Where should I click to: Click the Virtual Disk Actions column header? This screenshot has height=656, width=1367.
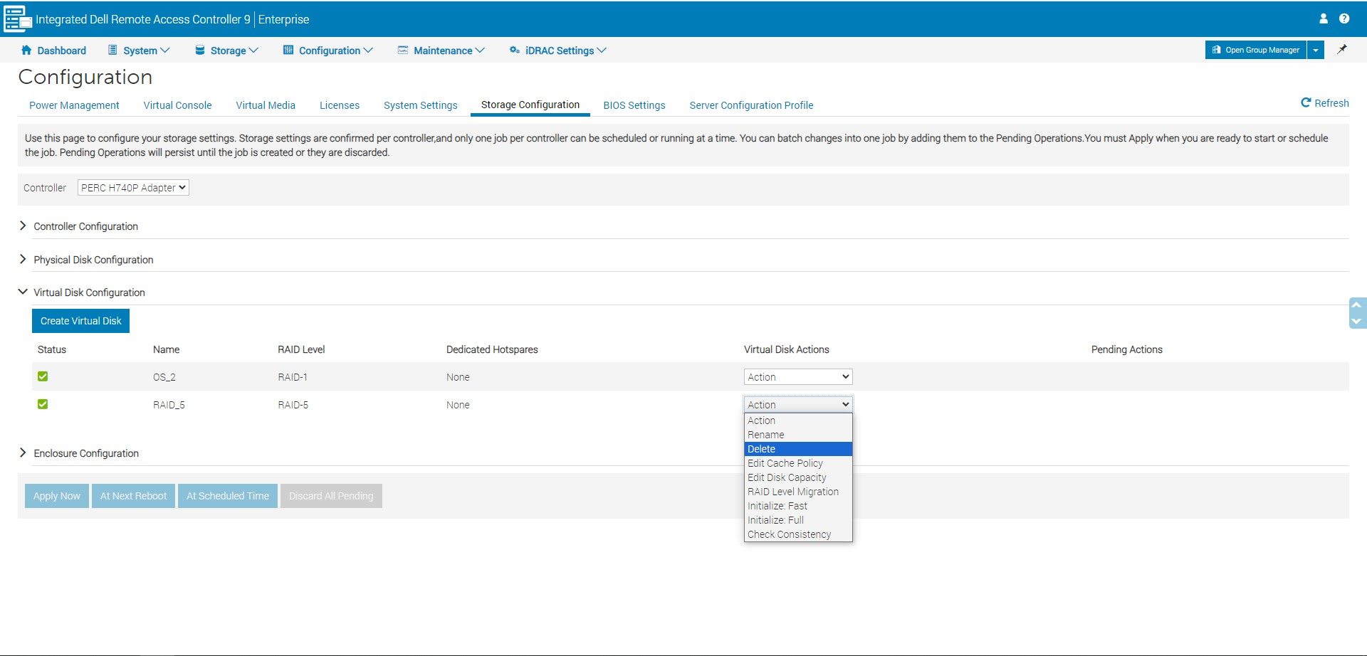[787, 349]
